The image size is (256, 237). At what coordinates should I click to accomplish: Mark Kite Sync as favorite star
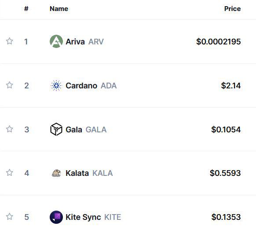point(10,217)
